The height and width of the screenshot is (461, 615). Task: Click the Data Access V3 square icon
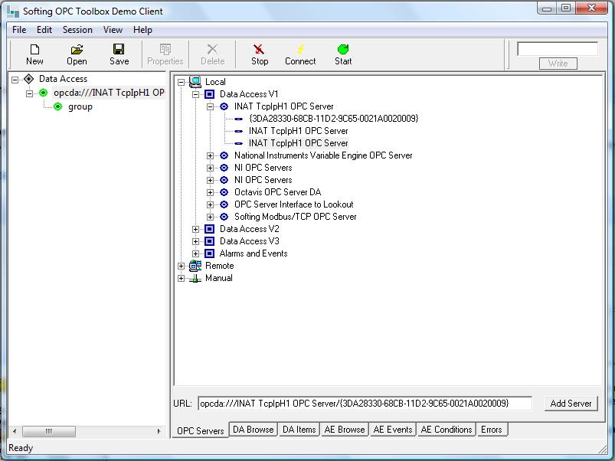(x=209, y=241)
